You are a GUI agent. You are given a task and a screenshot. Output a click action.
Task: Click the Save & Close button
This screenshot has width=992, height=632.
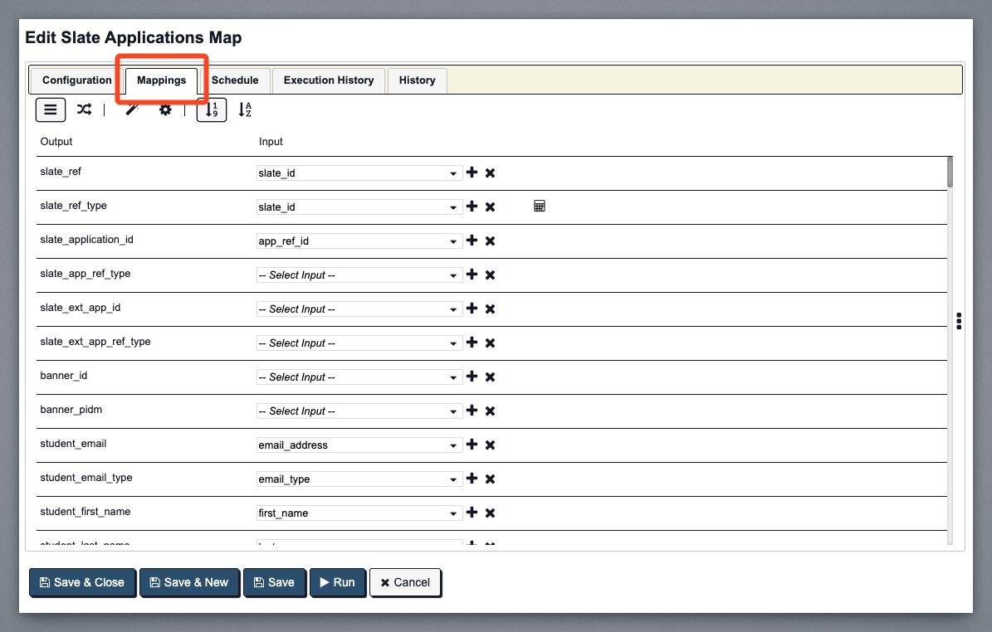click(81, 582)
